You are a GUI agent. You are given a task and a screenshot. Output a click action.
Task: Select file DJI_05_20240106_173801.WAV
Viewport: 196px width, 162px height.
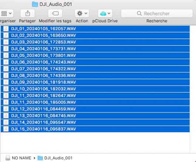(95, 55)
